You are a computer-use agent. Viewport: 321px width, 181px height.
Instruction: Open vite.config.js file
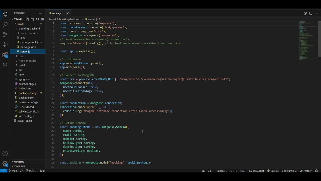point(26,116)
